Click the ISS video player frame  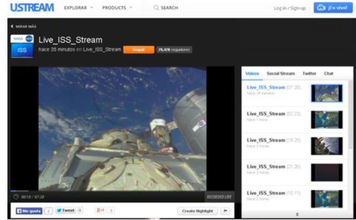pyautogui.click(x=123, y=129)
